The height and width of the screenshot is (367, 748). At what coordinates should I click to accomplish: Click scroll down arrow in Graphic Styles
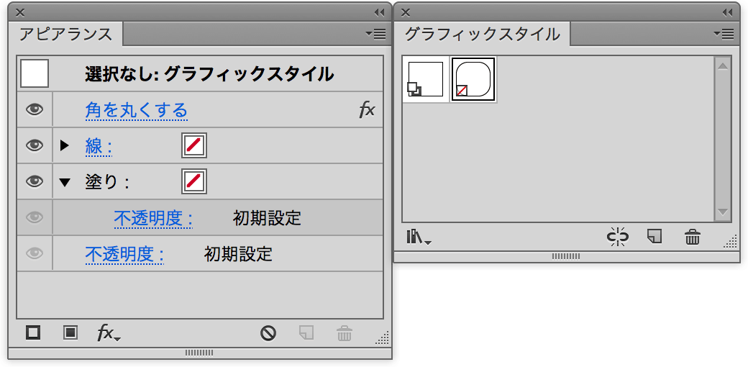pos(722,212)
